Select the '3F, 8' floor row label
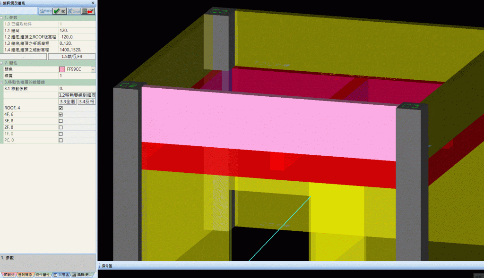 tap(9, 121)
